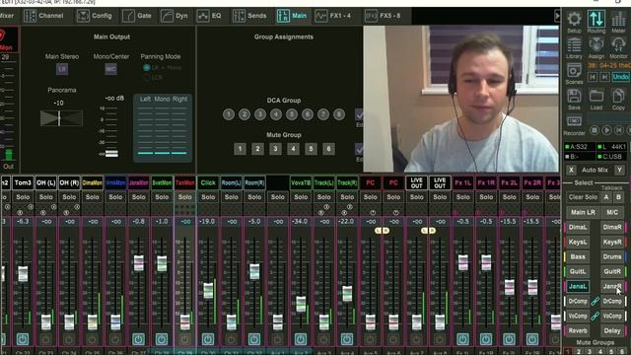Select LCR panning mode

tap(147, 77)
